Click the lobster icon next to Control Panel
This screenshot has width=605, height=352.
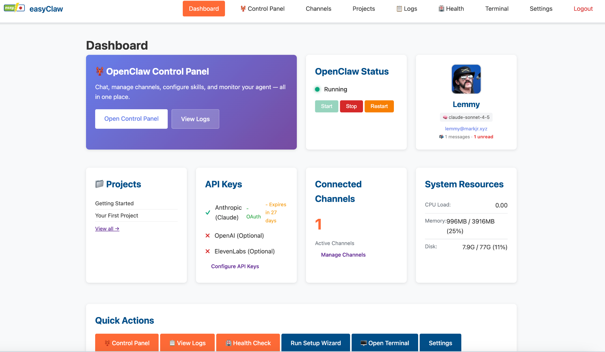coord(243,9)
